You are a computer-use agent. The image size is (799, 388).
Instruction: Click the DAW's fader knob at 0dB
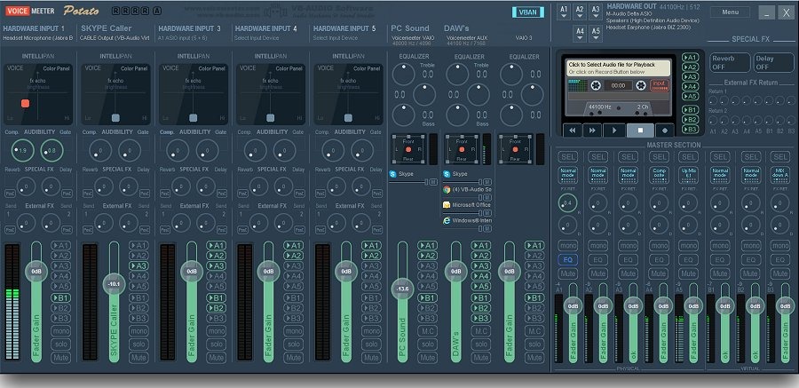pyautogui.click(x=456, y=272)
